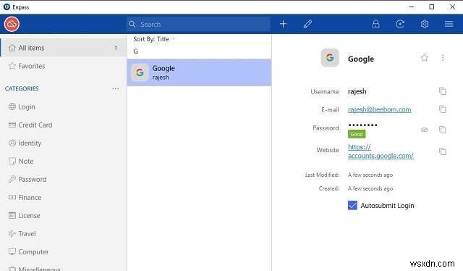Select the Credit Card category
This screenshot has height=271, width=463.
pos(64,125)
